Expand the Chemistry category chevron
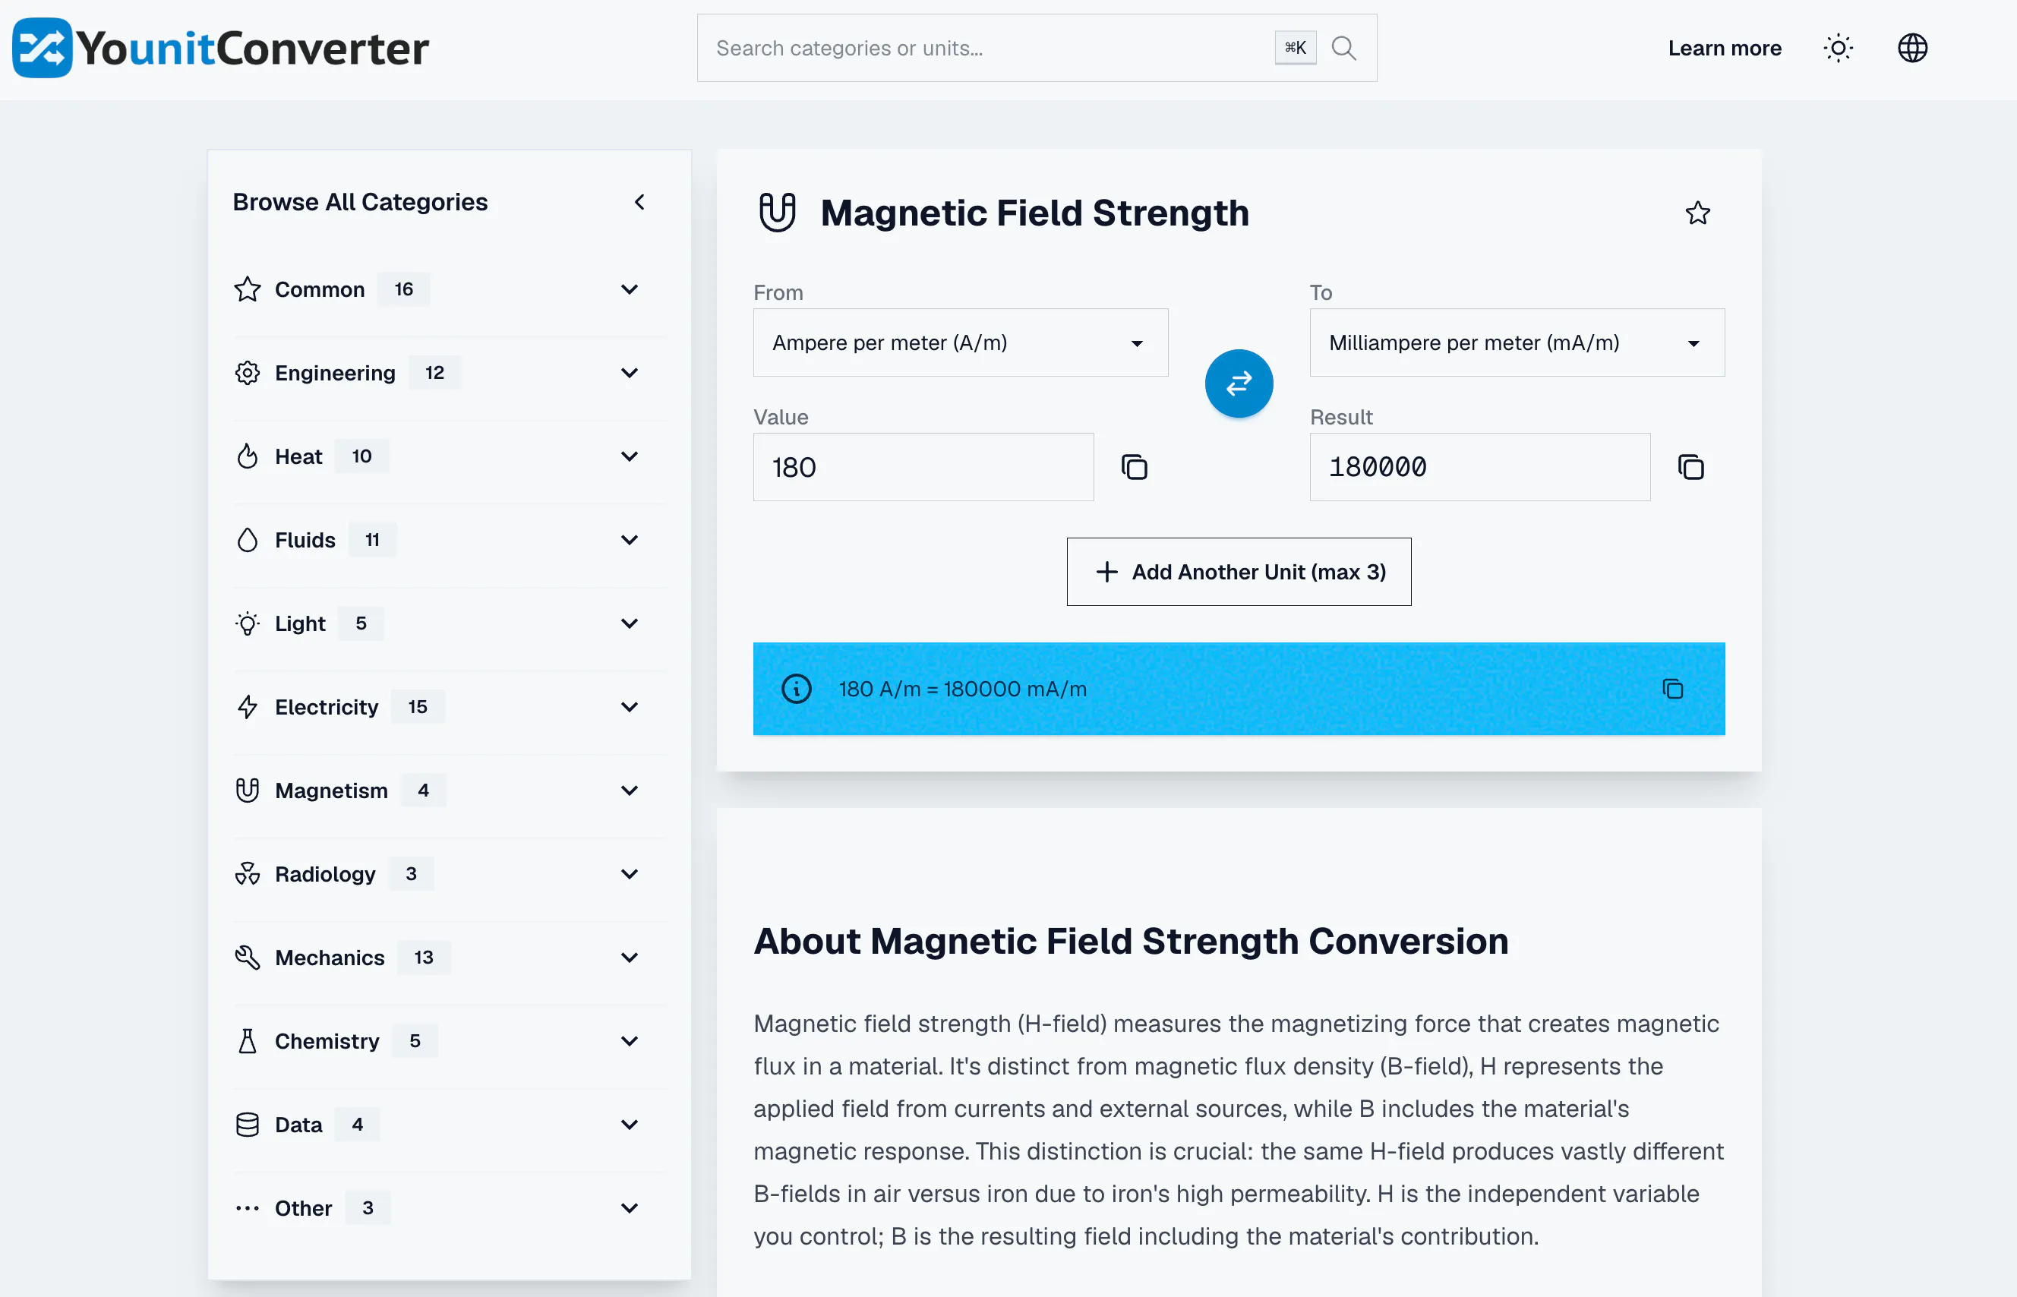The width and height of the screenshot is (2017, 1297). click(x=629, y=1041)
